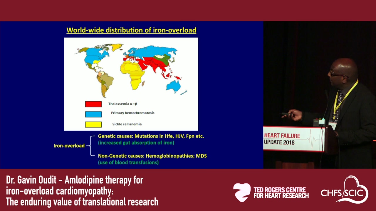The image size is (376, 211).
Task: Click the use of blood transfusions text
Action: [x=128, y=162]
